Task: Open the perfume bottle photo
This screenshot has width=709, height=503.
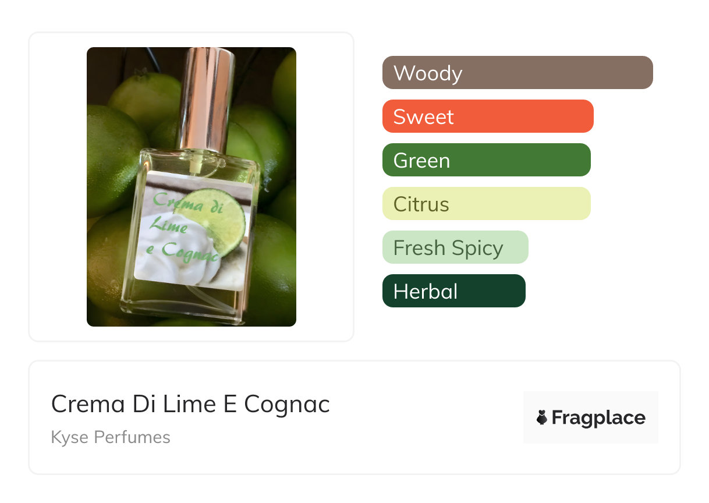Action: click(x=191, y=186)
